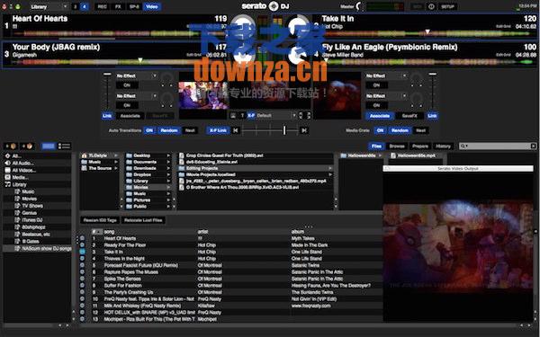Open the Library view dropdown at top left
Viewport: 540px width, 337px height.
pyautogui.click(x=49, y=6)
